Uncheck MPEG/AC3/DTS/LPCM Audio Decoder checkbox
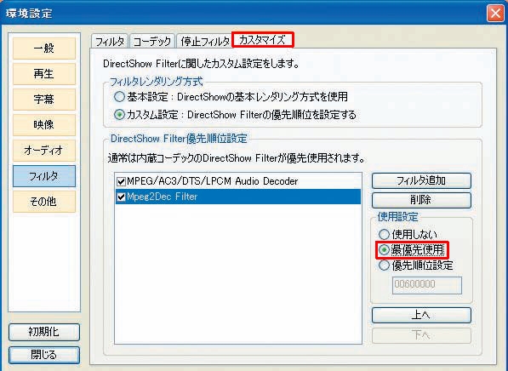The width and height of the screenshot is (508, 371). point(121,181)
